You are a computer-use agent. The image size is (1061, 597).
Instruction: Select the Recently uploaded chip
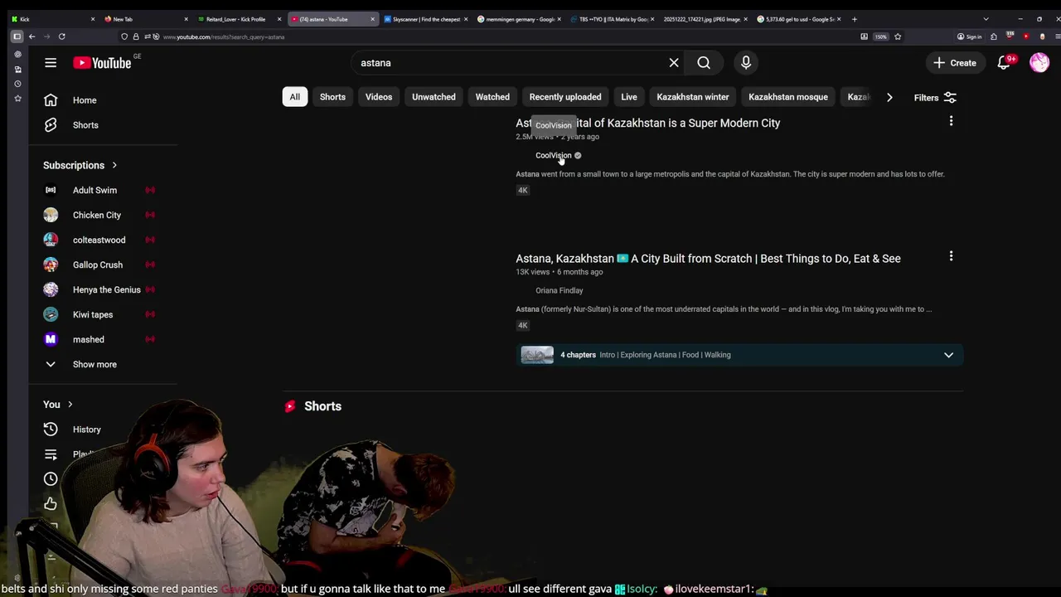565,97
